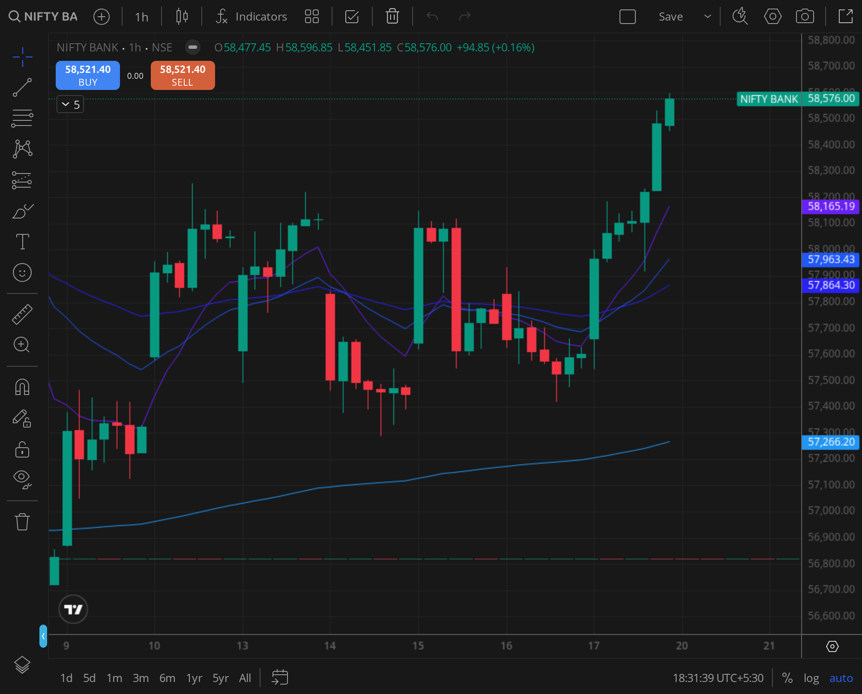Expand the left panel blue handle
Image resolution: width=862 pixels, height=694 pixels.
coord(43,636)
